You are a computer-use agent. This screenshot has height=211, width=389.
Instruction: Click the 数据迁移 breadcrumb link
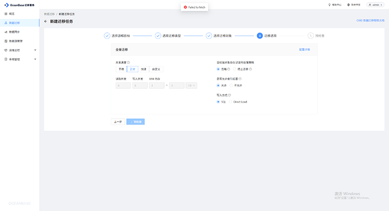50,14
